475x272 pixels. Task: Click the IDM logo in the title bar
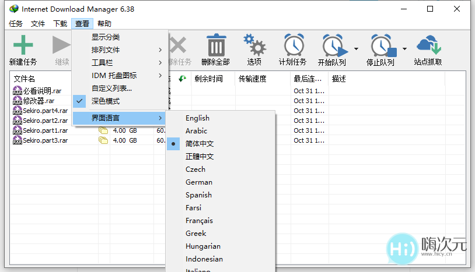pyautogui.click(x=13, y=9)
